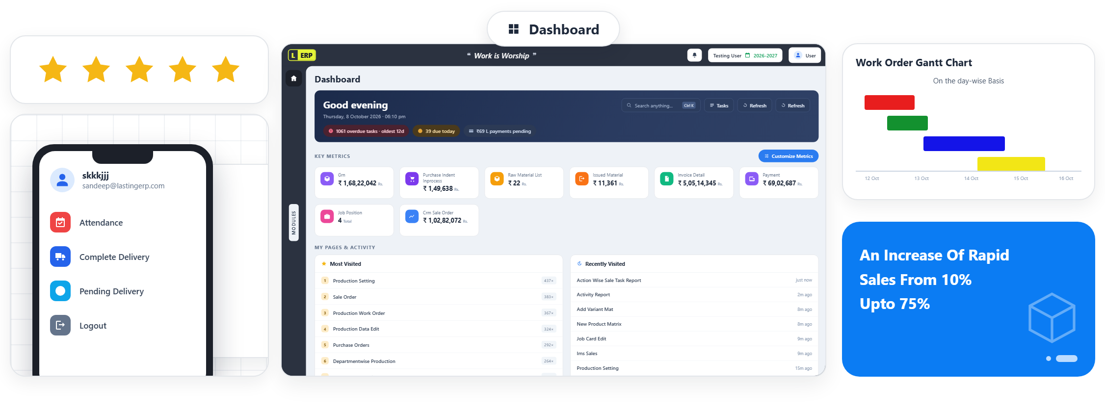Image resolution: width=1105 pixels, height=412 pixels.
Task: Open the notifications bell icon
Action: (x=694, y=55)
